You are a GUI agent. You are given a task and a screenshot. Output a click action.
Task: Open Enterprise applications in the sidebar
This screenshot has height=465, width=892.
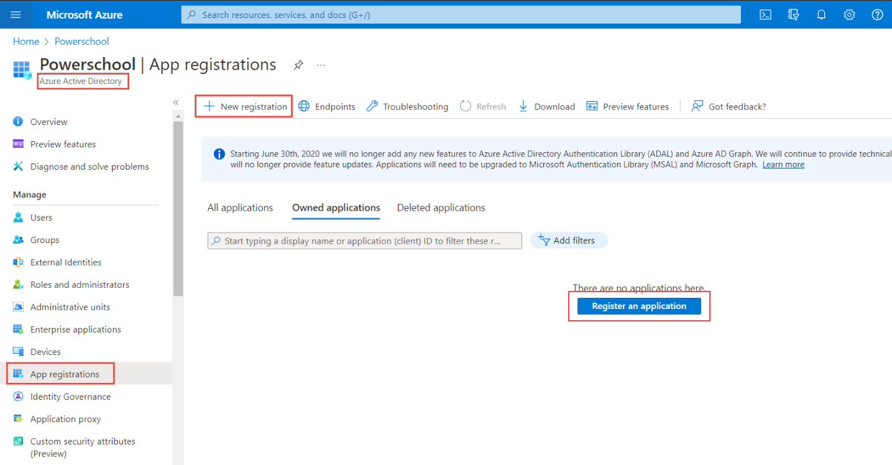[x=75, y=329]
